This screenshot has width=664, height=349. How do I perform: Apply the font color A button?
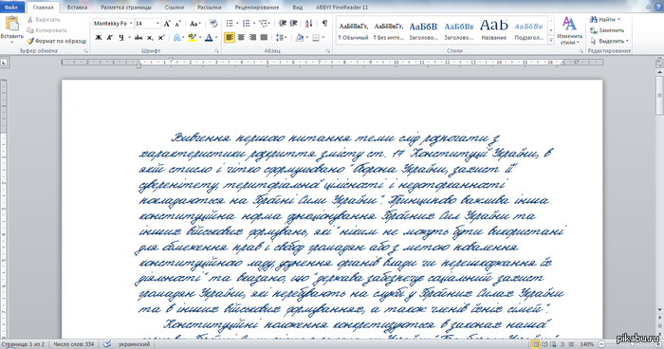(209, 38)
